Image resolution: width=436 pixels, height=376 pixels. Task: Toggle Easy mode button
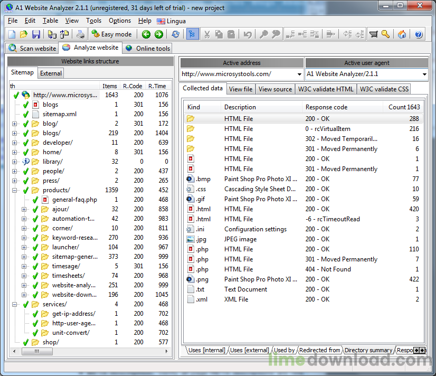pos(112,34)
